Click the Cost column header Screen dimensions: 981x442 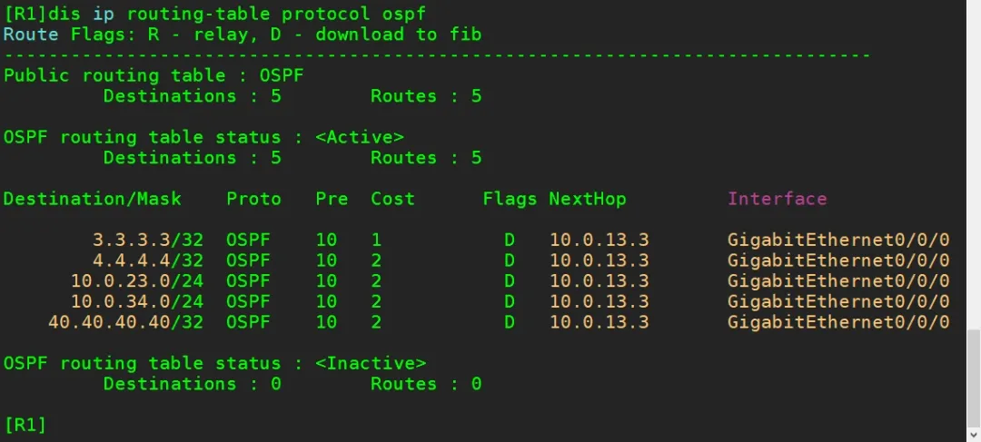coord(392,199)
